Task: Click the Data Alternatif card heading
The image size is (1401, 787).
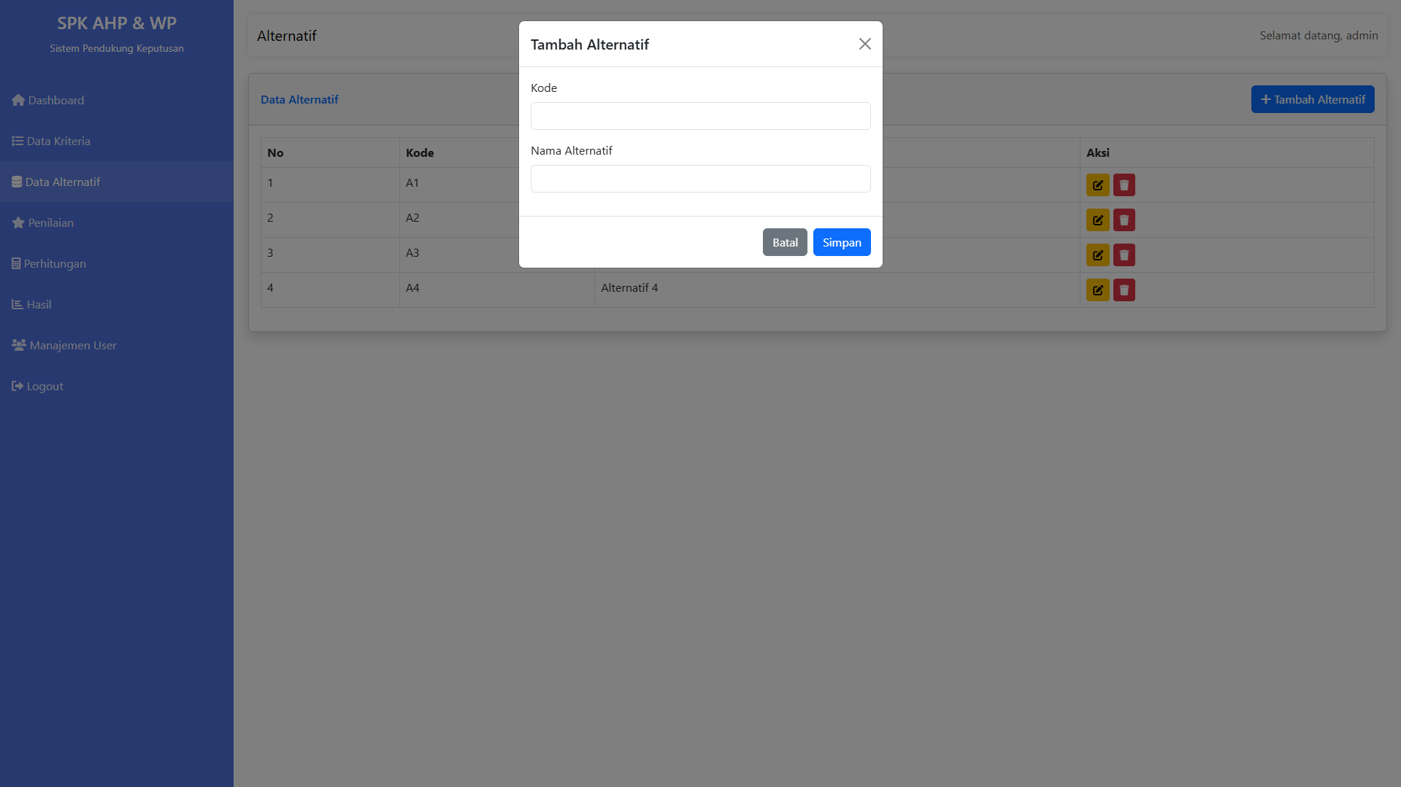Action: [299, 99]
